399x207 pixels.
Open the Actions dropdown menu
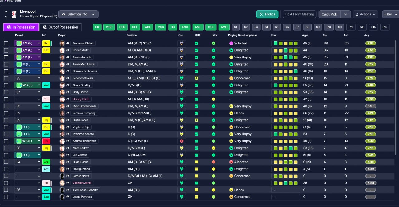(x=365, y=14)
